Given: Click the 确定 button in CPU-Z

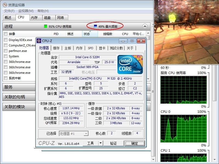Looking at the screenshot, I should coord(135,143).
